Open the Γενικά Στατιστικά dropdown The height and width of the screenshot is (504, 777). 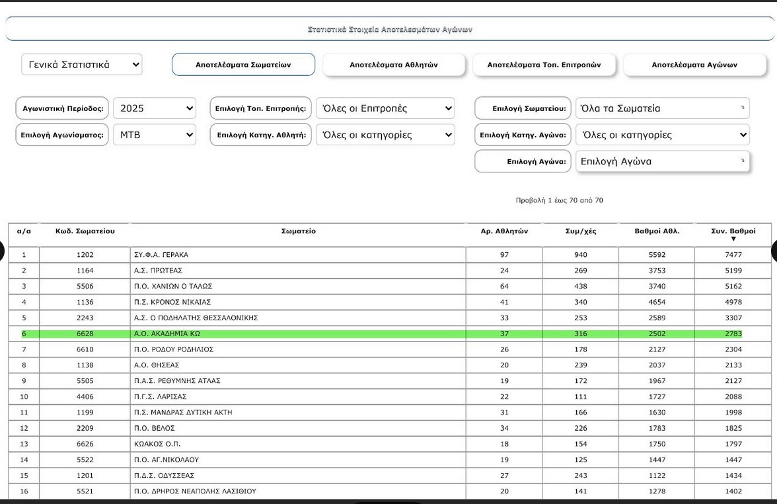pos(82,65)
